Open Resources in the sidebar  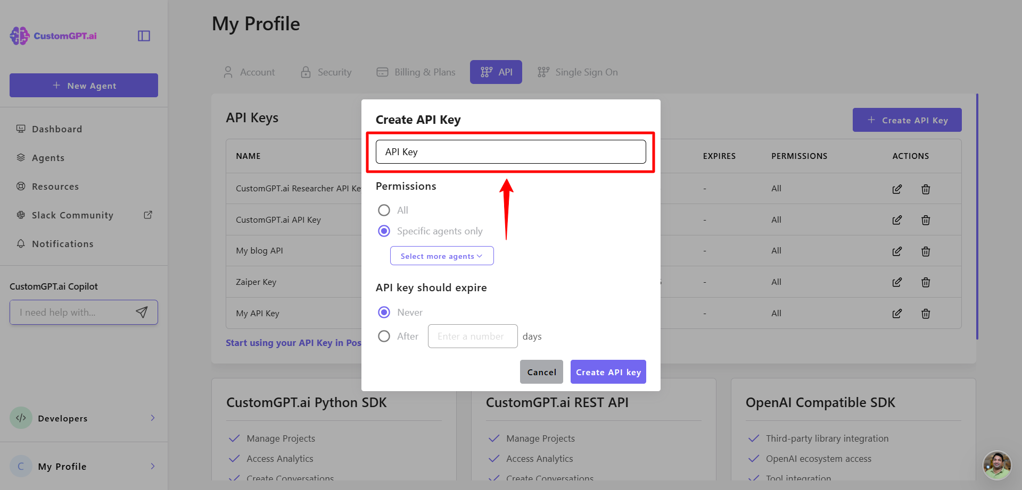(55, 186)
